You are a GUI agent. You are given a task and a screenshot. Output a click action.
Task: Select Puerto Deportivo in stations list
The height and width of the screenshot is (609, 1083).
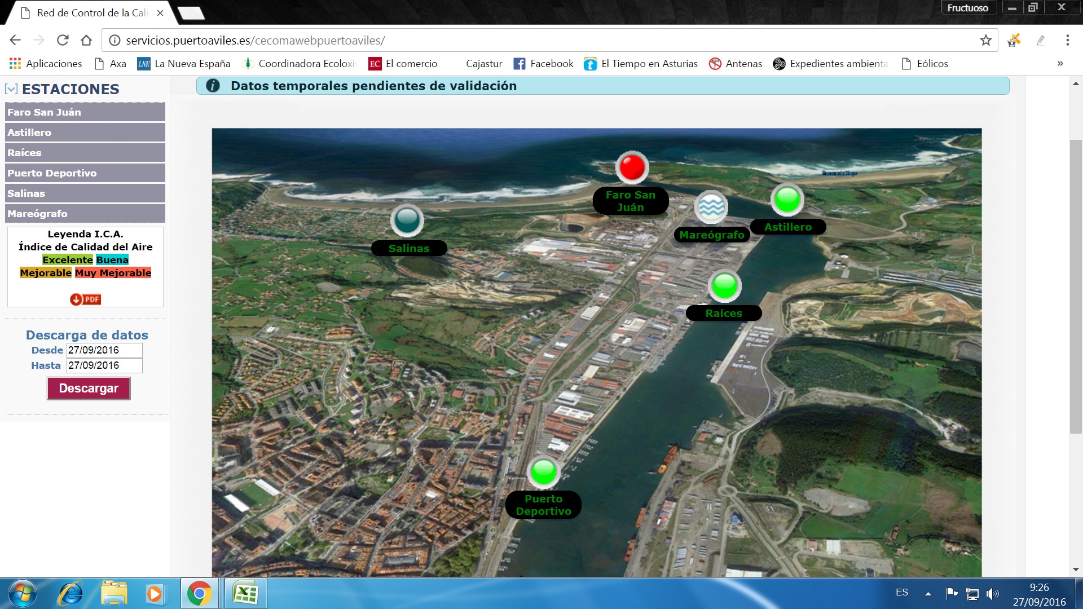(85, 173)
